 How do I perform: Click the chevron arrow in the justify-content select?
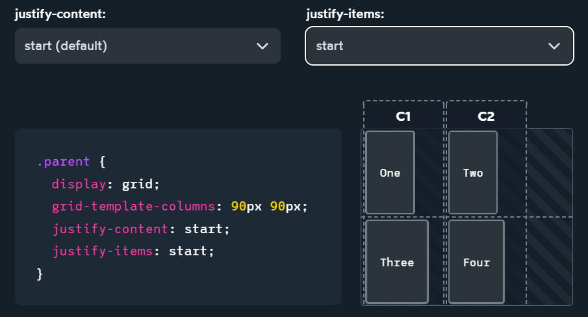pos(262,46)
